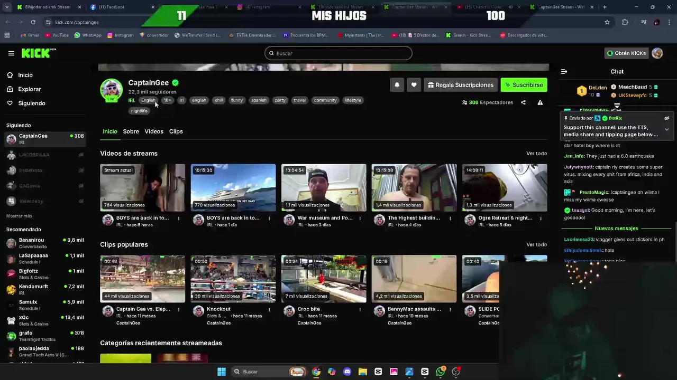The width and height of the screenshot is (677, 380).
Task: Open options for BennyMac assaults clip
Action: click(450, 309)
